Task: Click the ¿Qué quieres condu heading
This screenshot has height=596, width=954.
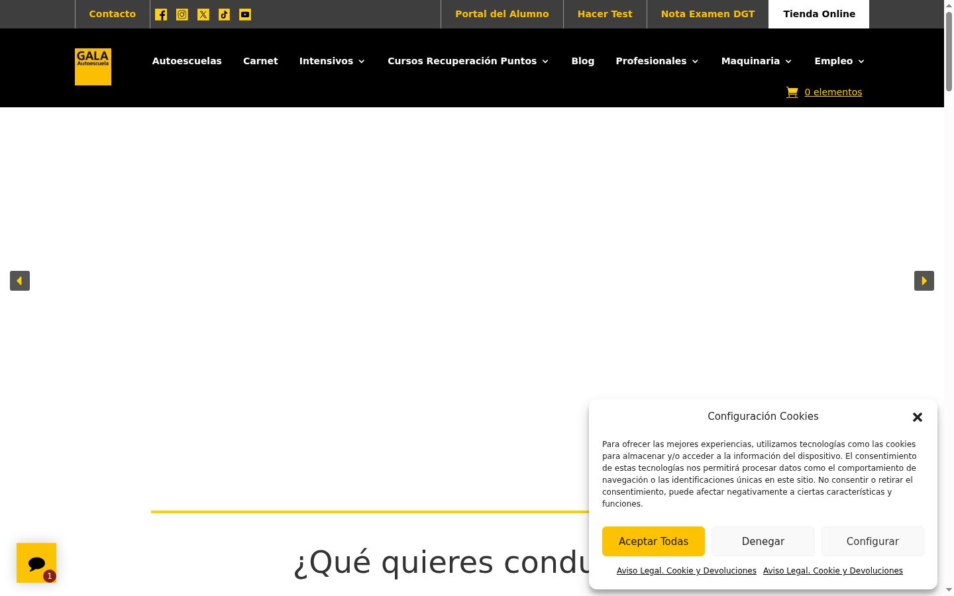Action: [441, 562]
